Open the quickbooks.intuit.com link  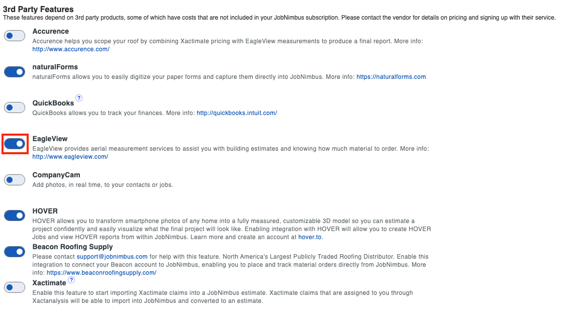tap(237, 113)
